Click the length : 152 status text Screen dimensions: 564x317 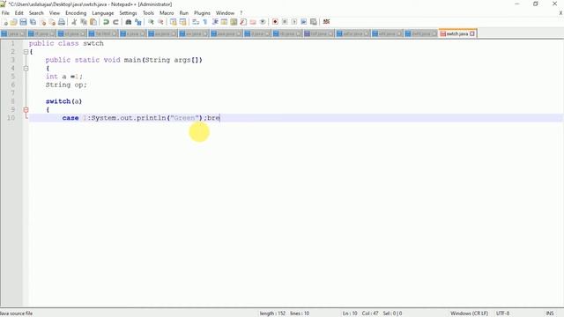coord(272,313)
